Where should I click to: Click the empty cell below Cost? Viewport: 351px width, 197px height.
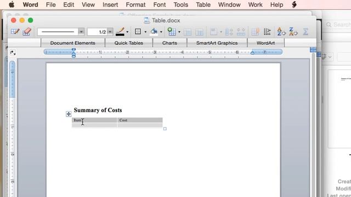click(x=140, y=125)
